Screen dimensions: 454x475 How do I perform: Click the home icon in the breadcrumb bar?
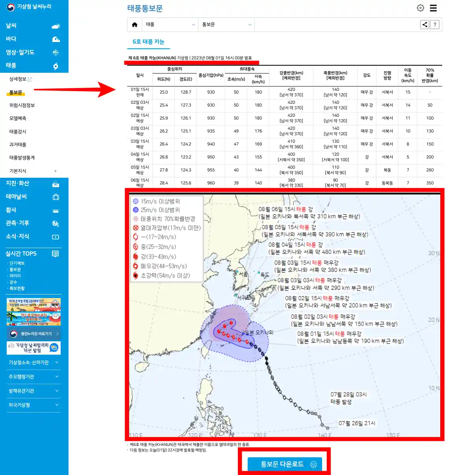[x=134, y=24]
